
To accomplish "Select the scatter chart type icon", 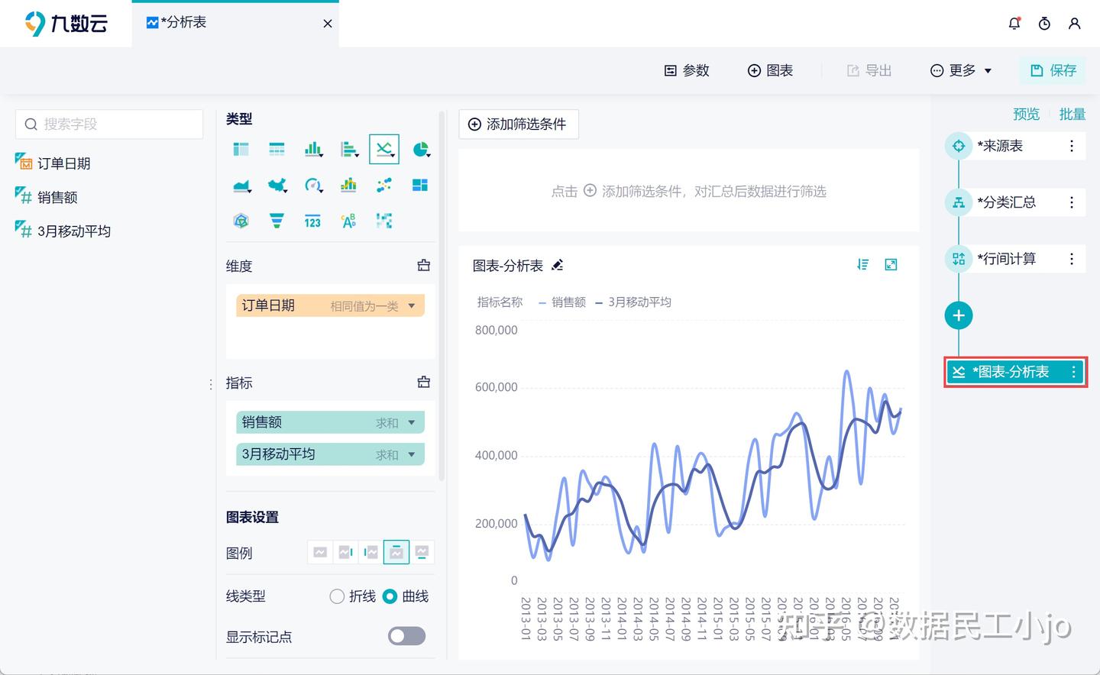I will [383, 184].
